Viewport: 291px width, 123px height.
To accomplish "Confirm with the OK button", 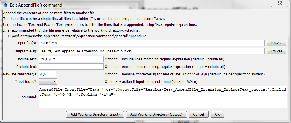I will point(217,114).
